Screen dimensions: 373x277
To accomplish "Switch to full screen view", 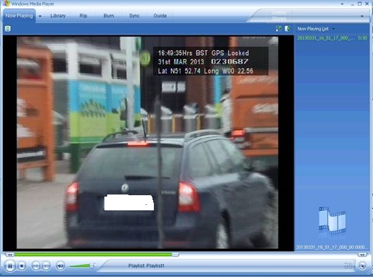I will (348, 265).
